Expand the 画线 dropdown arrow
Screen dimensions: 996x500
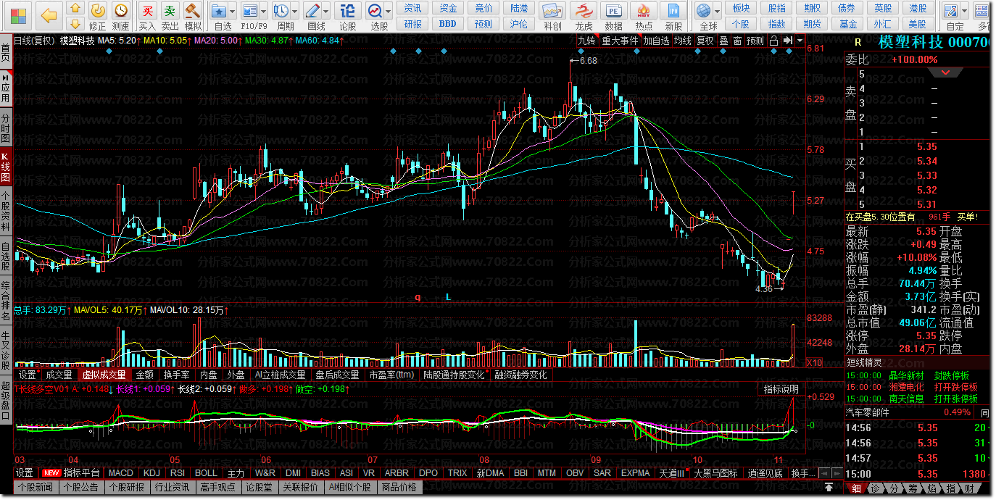pyautogui.click(x=326, y=11)
